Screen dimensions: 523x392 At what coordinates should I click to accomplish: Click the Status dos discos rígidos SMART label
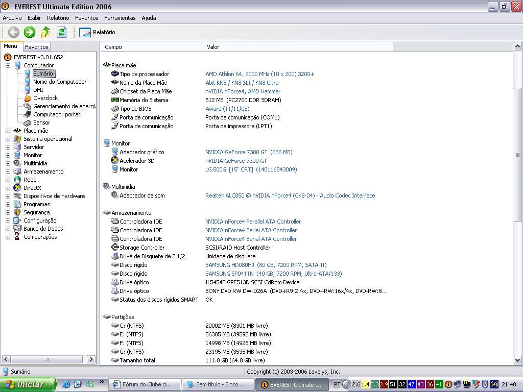[159, 300]
